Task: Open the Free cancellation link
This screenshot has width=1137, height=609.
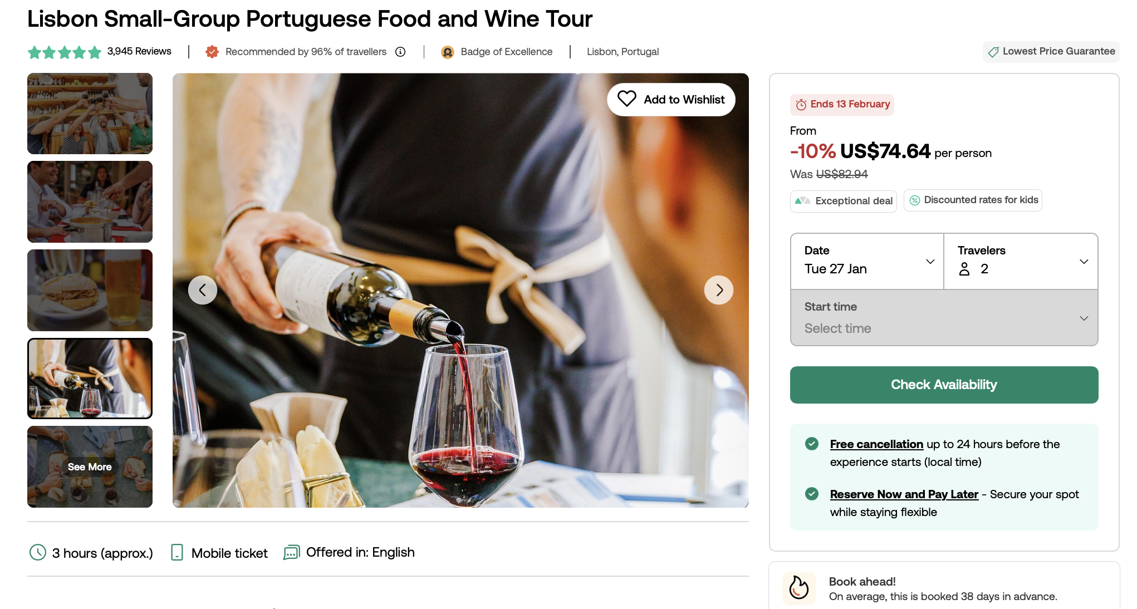Action: [x=876, y=444]
